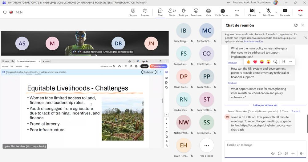Viewport: 308px width, 162px height.
Task: Select Chief Envir participant avatar CO
Action: (207, 53)
